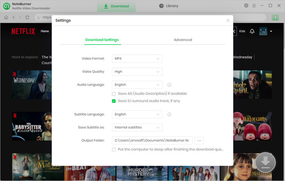Show Subtitle Language info tooltip icon

click(x=169, y=114)
